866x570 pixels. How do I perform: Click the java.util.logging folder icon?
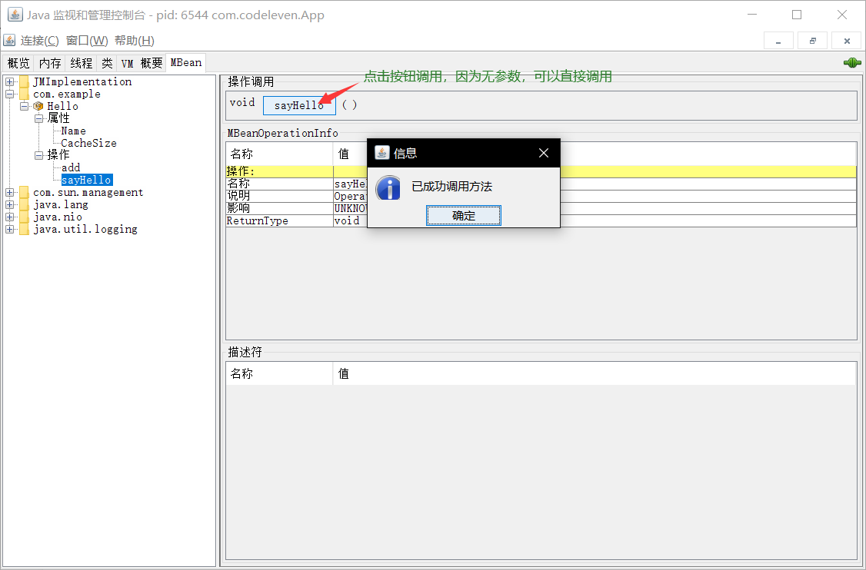pos(25,229)
